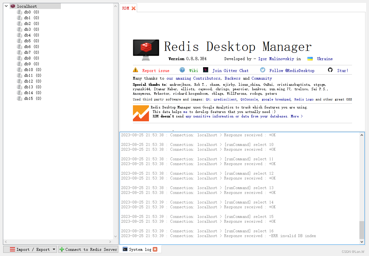
Task: Click Connect to Redis Server button
Action: click(x=88, y=249)
